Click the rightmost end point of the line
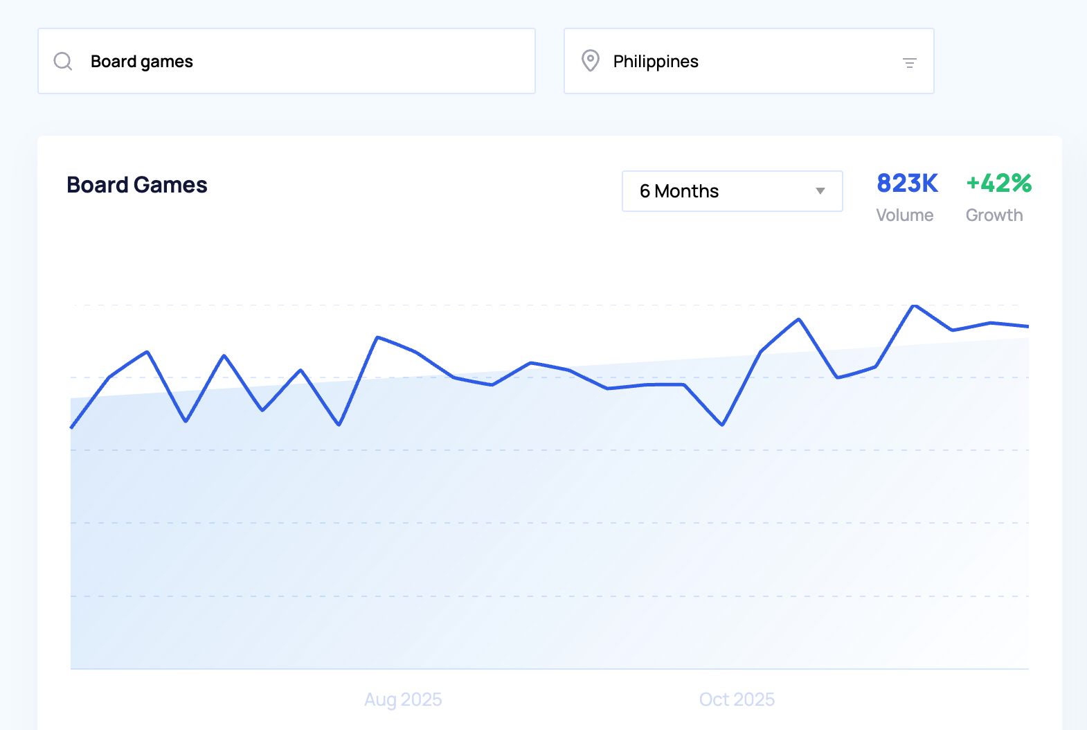 tap(1027, 326)
